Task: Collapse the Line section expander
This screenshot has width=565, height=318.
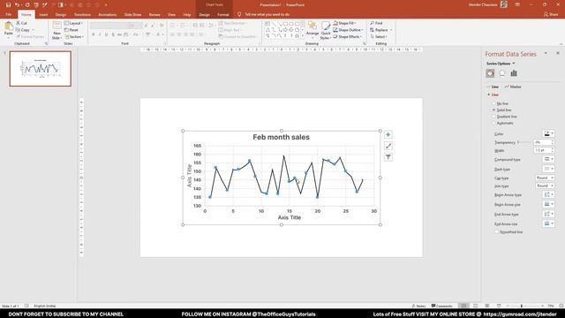Action: pos(488,95)
